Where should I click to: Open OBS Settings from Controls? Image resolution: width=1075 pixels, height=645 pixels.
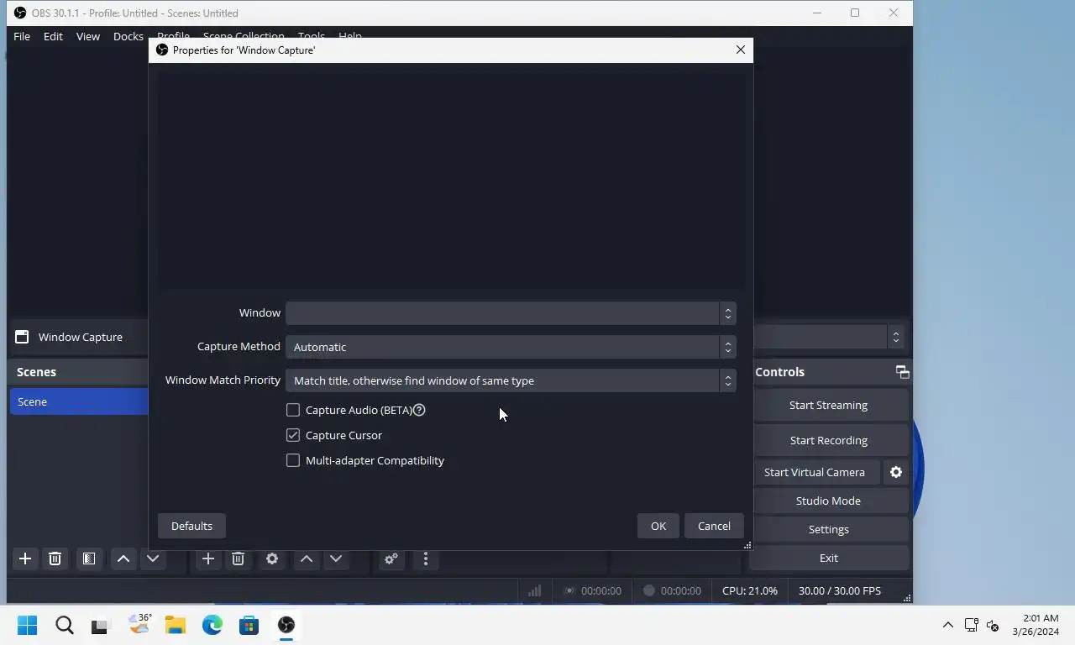828,529
